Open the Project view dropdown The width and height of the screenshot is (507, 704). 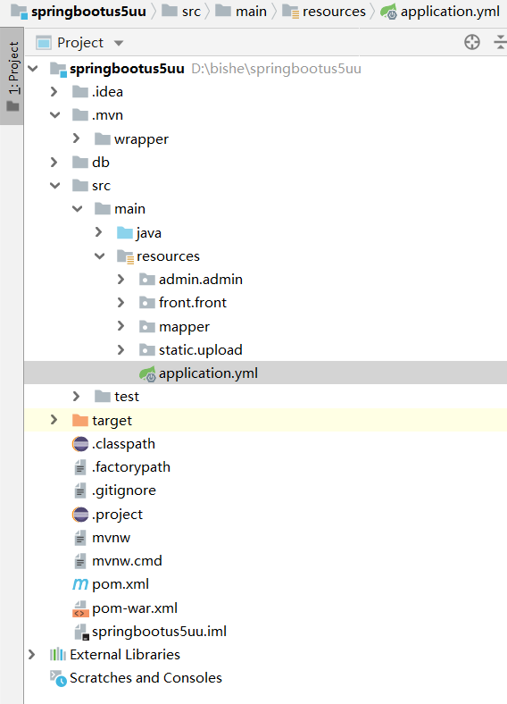(x=119, y=43)
